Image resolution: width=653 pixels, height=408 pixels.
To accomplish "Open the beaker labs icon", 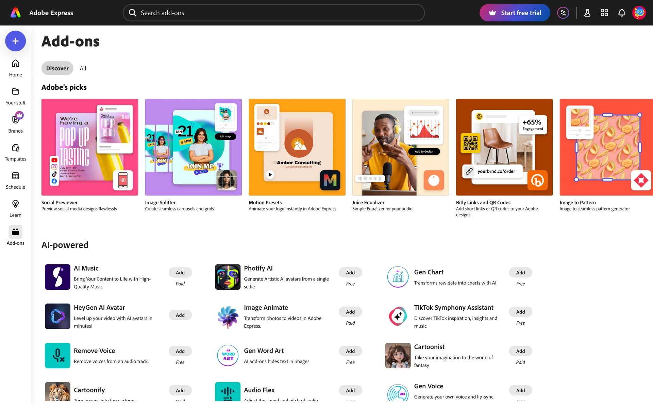I will (x=587, y=13).
